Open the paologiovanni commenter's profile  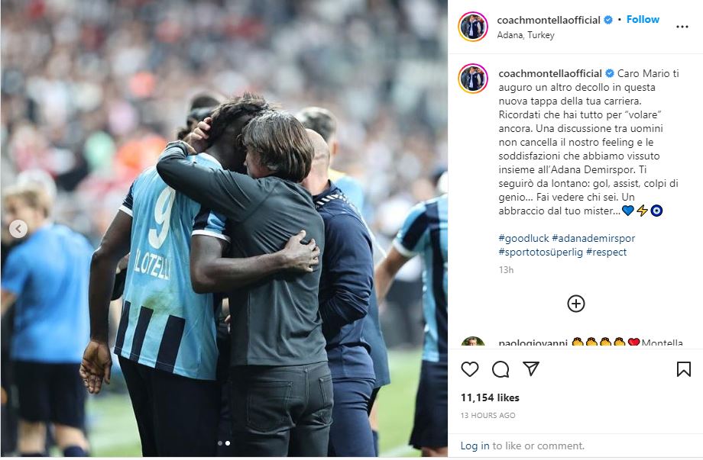(533, 343)
